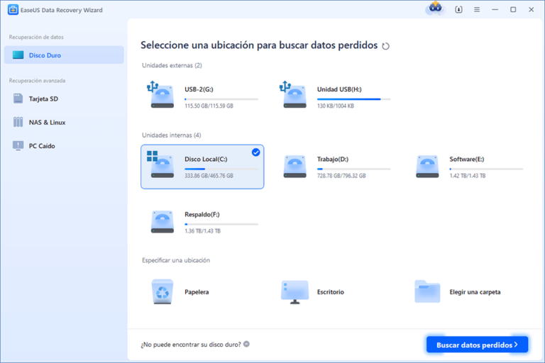Image resolution: width=545 pixels, height=363 pixels.
Task: Click the Disco Duro sidebar icon
Action: (x=18, y=55)
